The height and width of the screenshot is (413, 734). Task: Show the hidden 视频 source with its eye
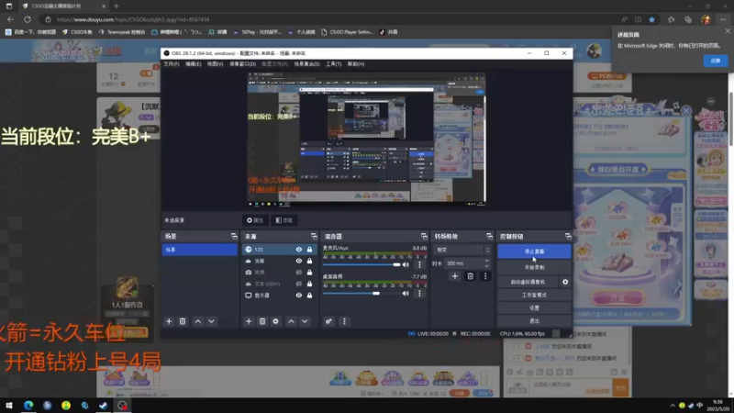[299, 272]
